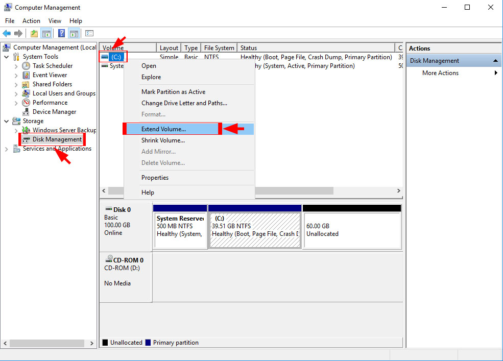Click the Type column header
This screenshot has width=503, height=361.
(x=191, y=47)
